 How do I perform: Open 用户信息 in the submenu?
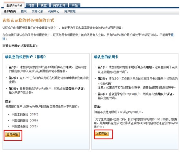70,11
